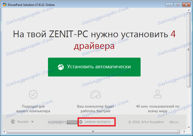Click the green Установить автоматически button
This screenshot has width=193, height=136.
point(94,67)
